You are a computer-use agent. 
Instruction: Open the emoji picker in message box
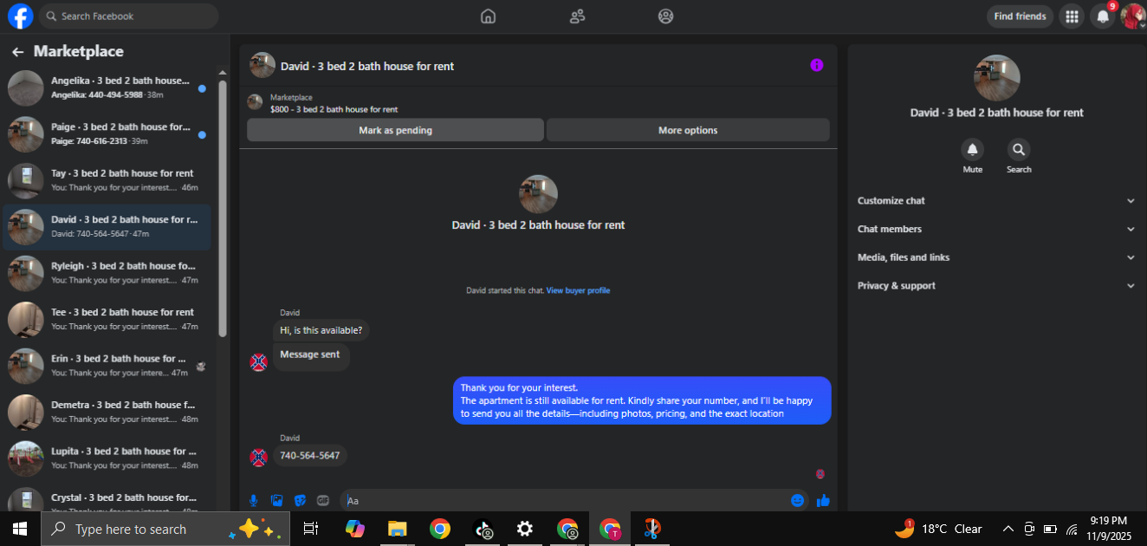click(x=797, y=500)
